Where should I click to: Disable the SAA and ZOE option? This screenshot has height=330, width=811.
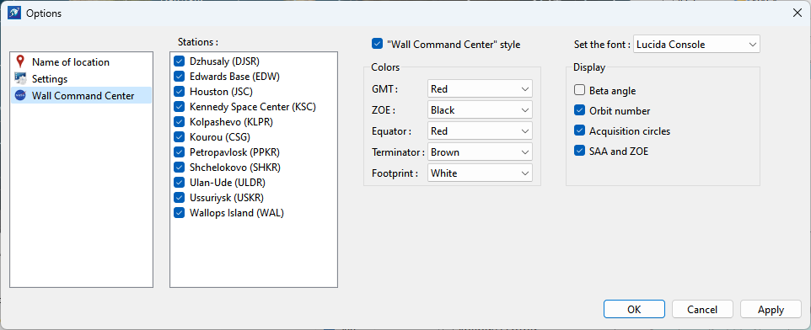tap(579, 151)
